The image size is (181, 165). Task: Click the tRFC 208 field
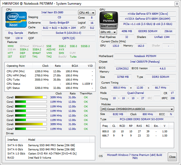172,98
